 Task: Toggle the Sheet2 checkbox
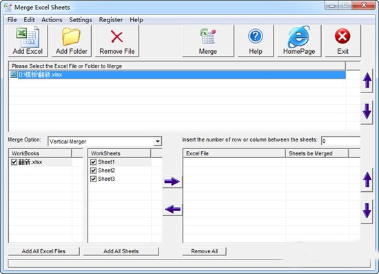tap(93, 170)
